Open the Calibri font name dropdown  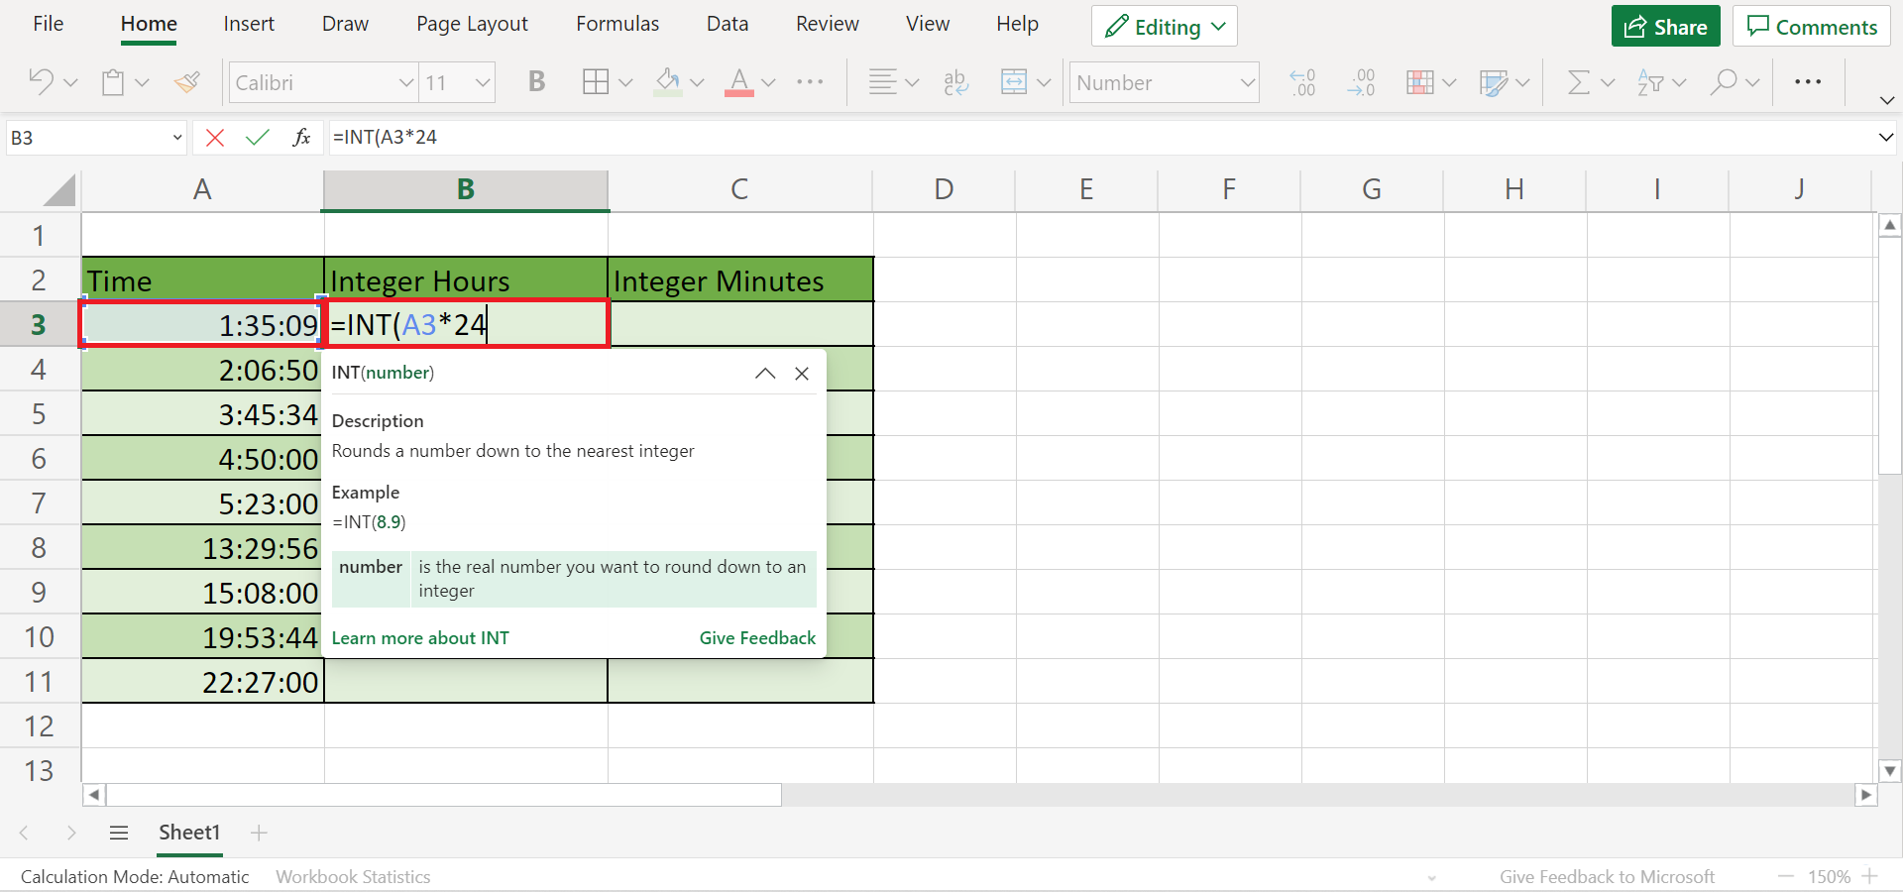pos(405,83)
